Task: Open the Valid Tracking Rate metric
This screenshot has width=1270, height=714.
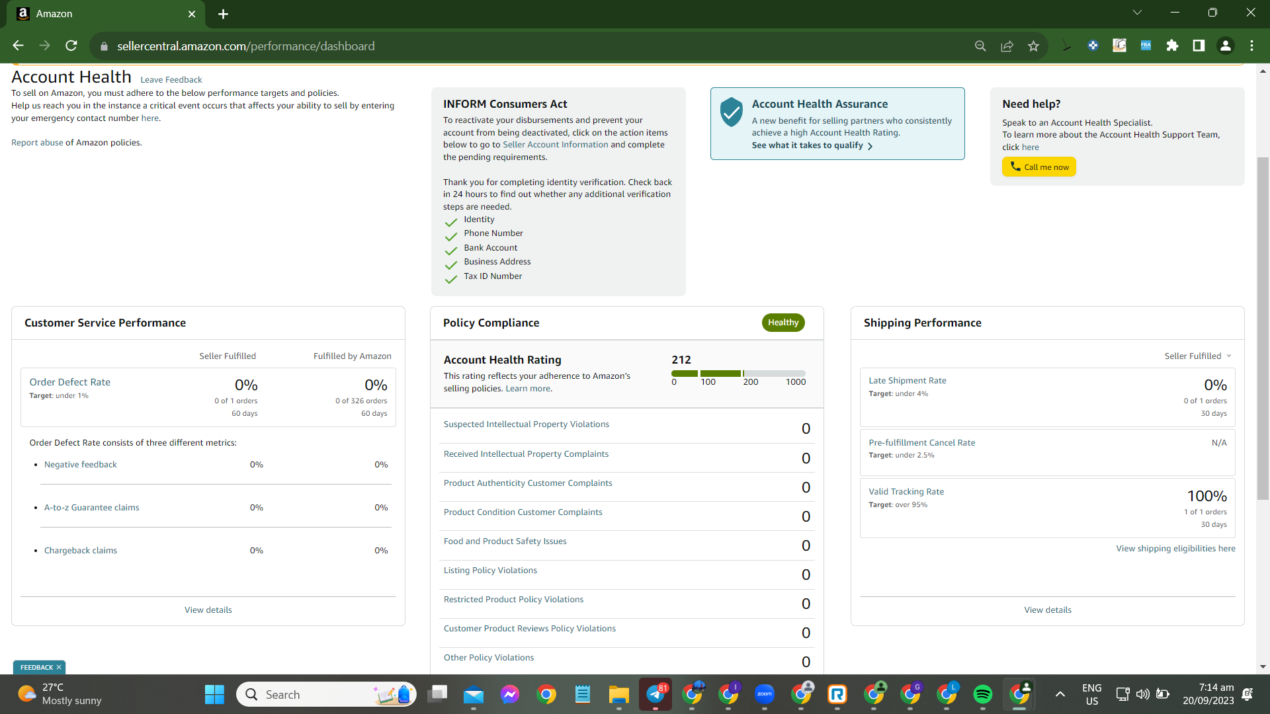Action: tap(906, 492)
